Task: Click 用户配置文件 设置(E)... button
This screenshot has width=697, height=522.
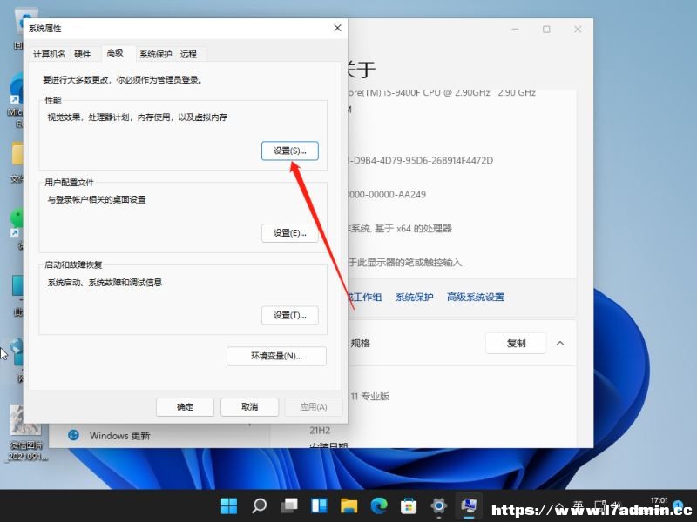Action: pyautogui.click(x=290, y=233)
